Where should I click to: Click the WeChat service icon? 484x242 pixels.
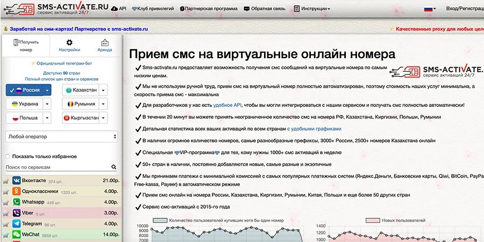tap(16, 234)
